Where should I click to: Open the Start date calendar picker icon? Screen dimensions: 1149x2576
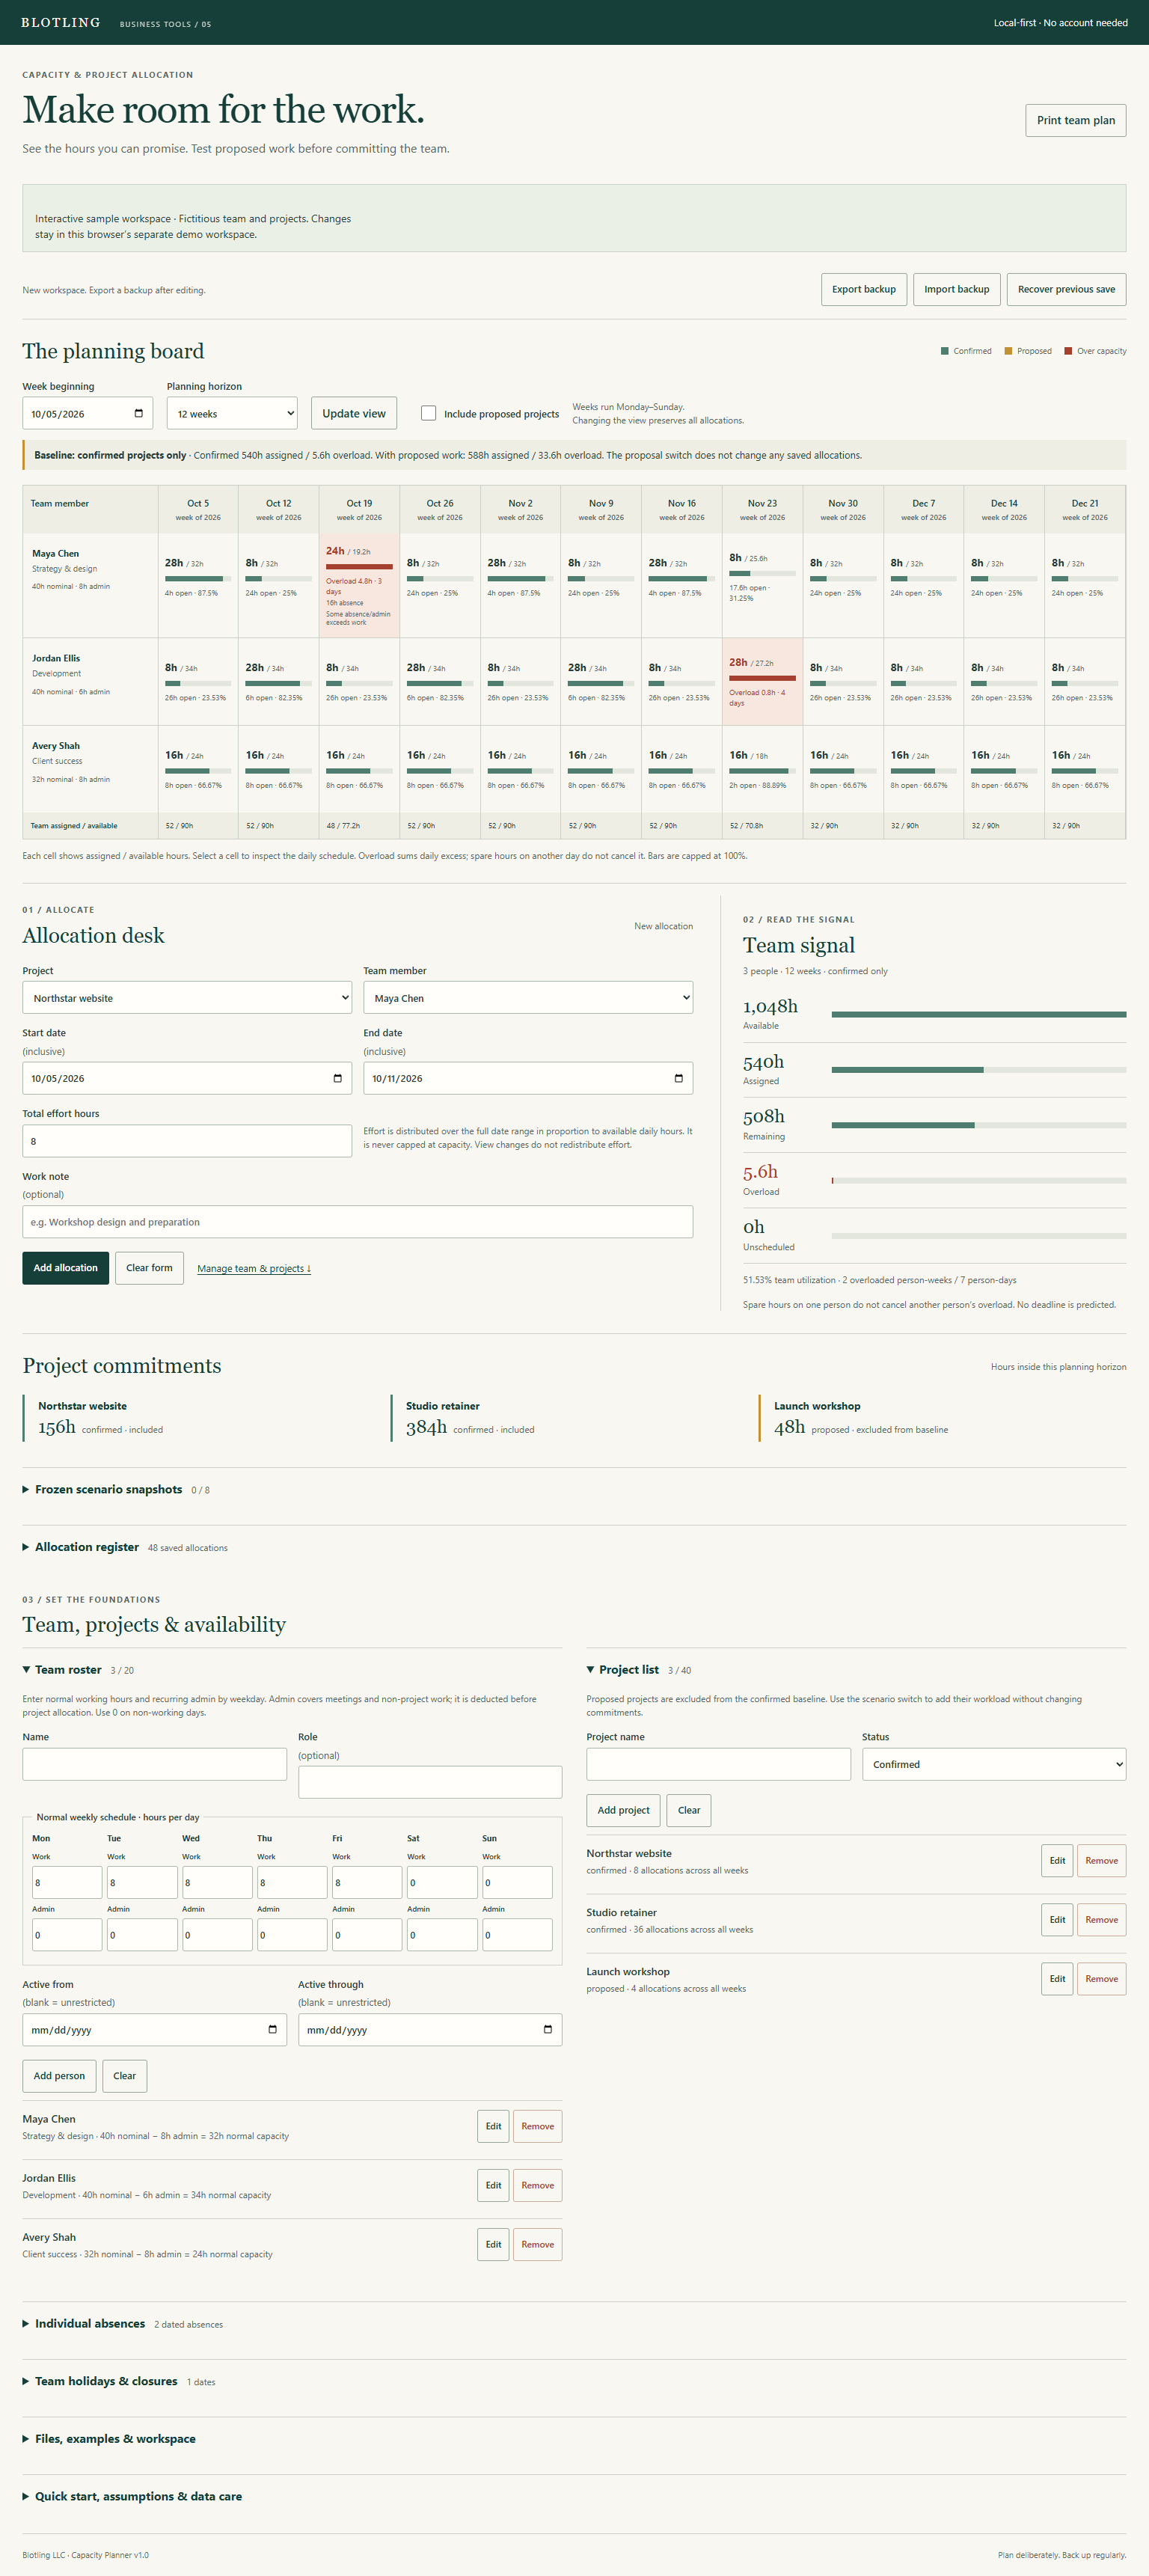click(337, 1078)
